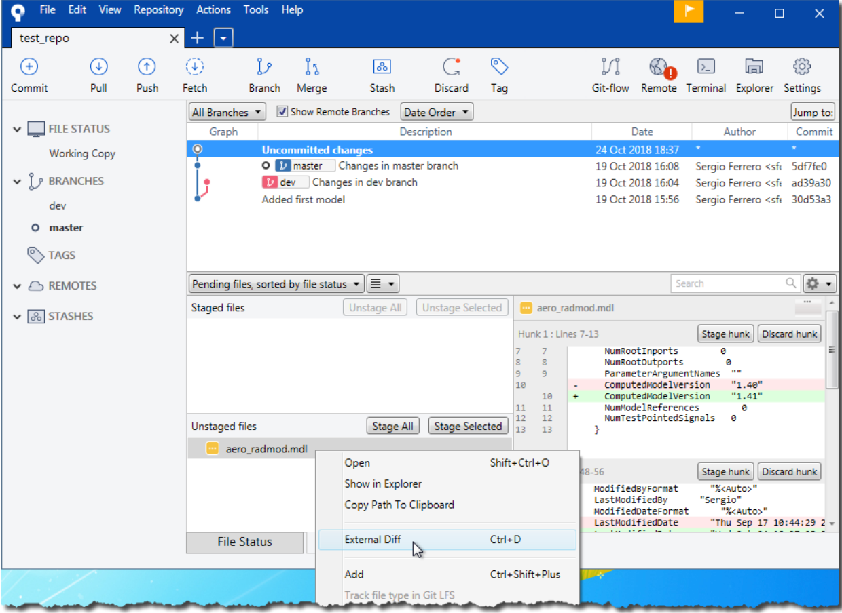Click the orange flag notification icon
The height and width of the screenshot is (613, 842).
tap(689, 12)
